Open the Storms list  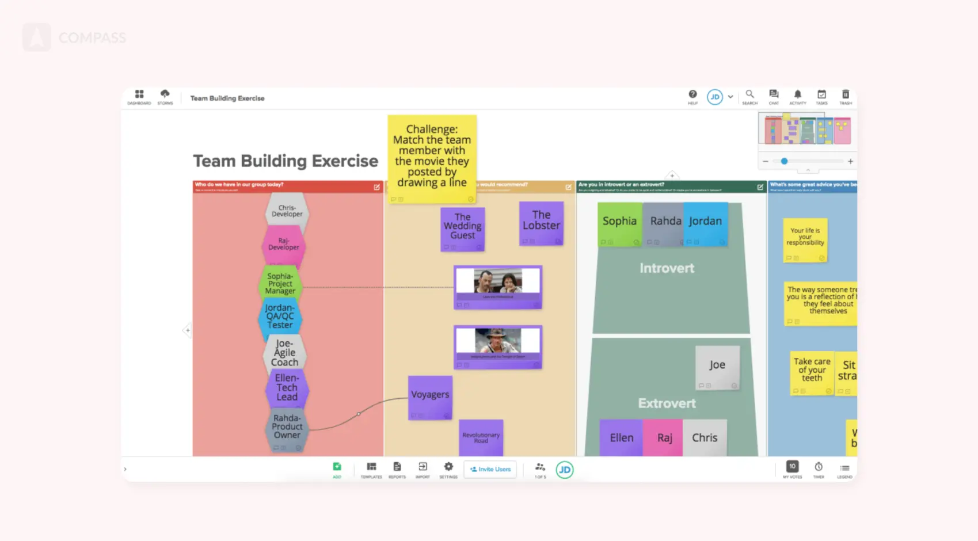pyautogui.click(x=165, y=97)
